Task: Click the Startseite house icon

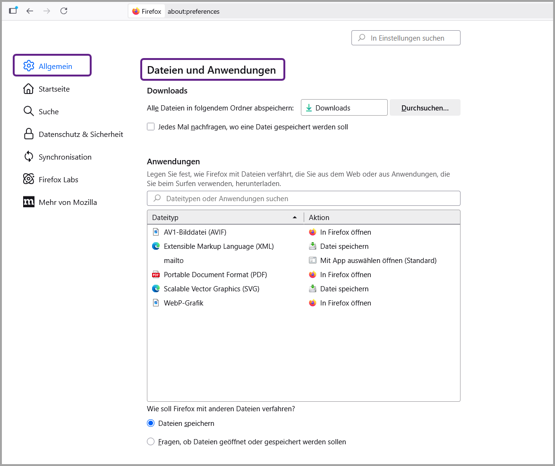Action: tap(29, 89)
